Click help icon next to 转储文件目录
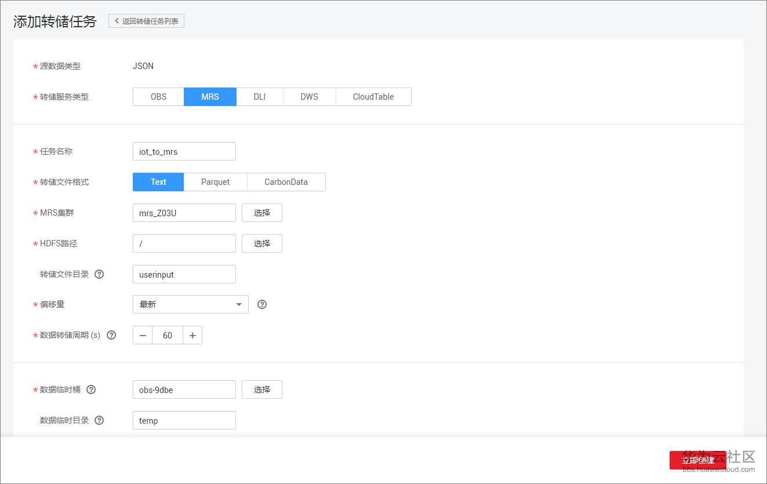Image resolution: width=767 pixels, height=484 pixels. 99,274
